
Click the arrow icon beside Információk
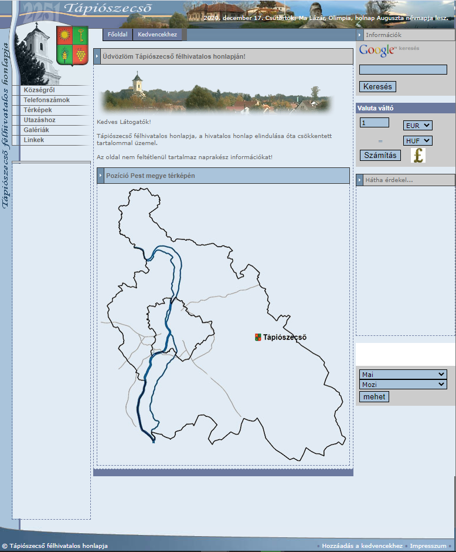click(360, 35)
